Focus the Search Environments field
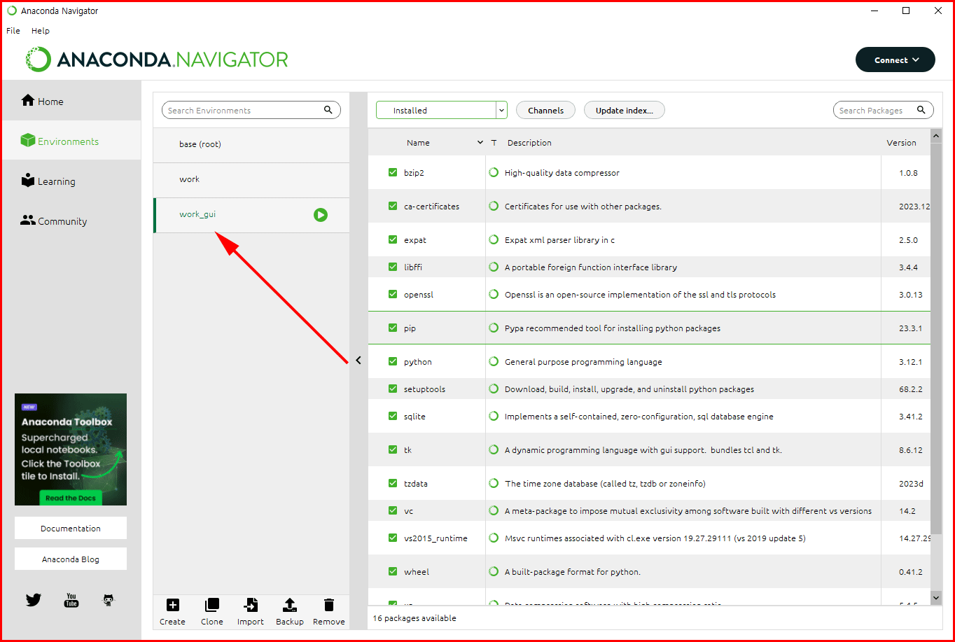 pyautogui.click(x=251, y=110)
